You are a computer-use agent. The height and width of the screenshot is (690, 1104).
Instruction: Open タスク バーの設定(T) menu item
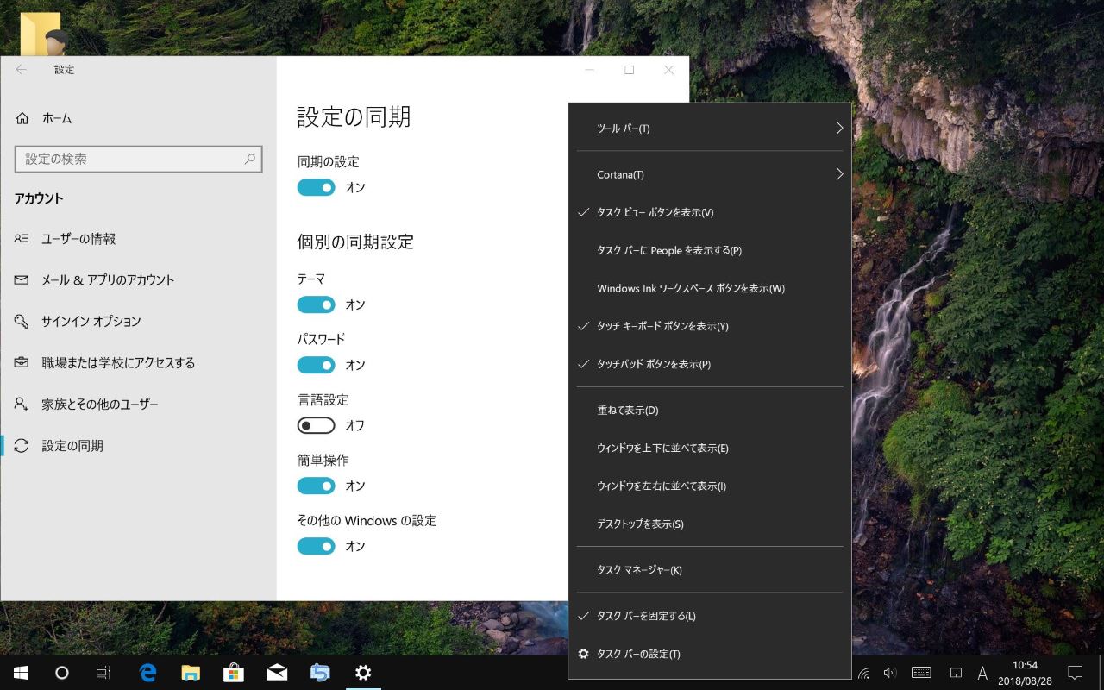(710, 655)
